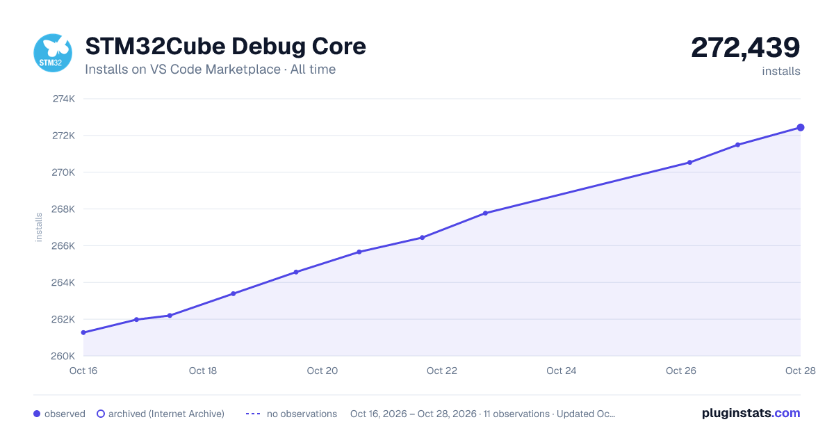Viewport: 834px width, 438px height.
Task: Click the 266K y-axis label
Action: coord(64,246)
